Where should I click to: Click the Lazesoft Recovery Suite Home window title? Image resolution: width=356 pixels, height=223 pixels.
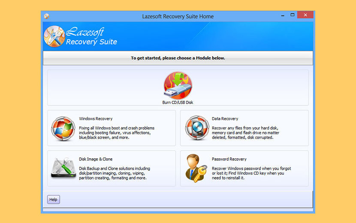point(178,16)
